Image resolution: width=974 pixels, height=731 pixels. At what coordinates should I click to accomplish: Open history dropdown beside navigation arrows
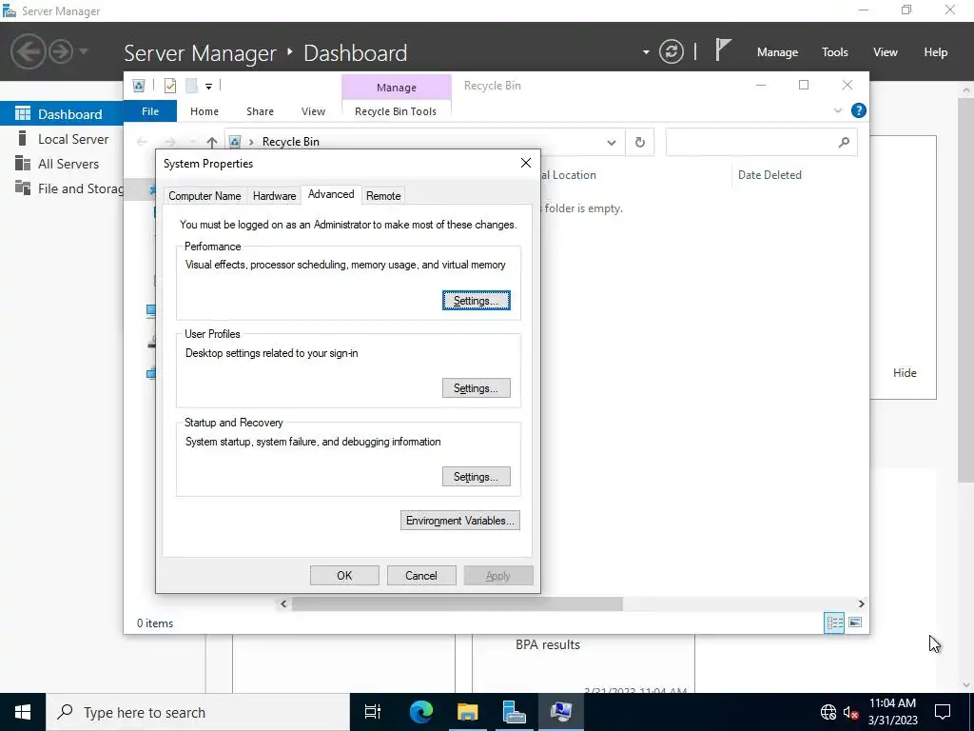pyautogui.click(x=84, y=51)
